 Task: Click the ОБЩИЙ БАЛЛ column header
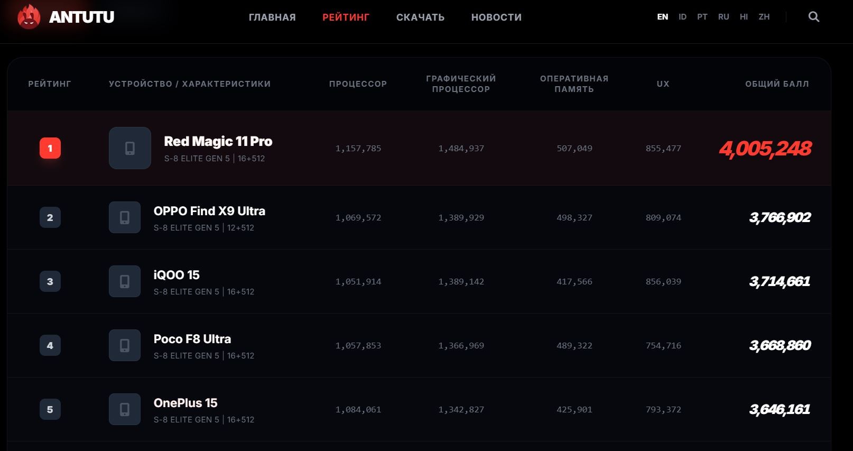tap(777, 84)
